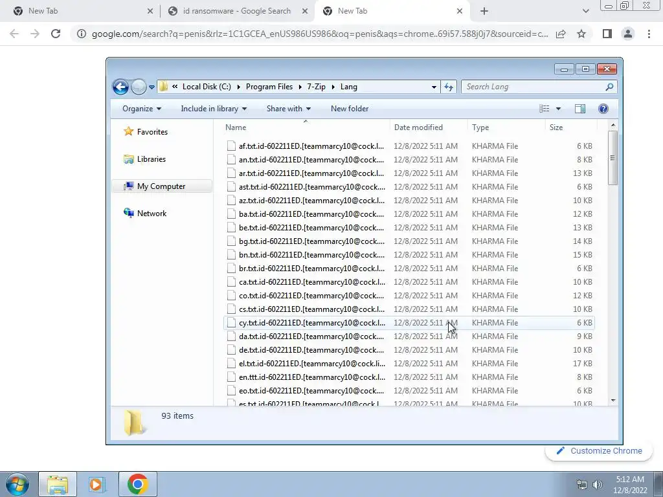This screenshot has width=663, height=497.
Task: Select the eo.txt.id-602211ED file
Action: (409, 390)
